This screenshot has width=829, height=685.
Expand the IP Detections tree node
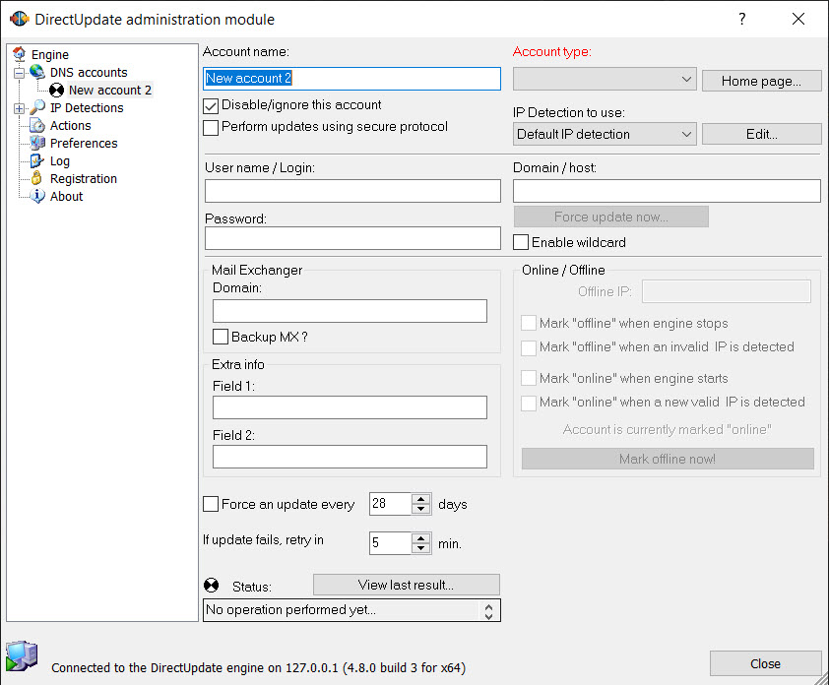coord(19,108)
